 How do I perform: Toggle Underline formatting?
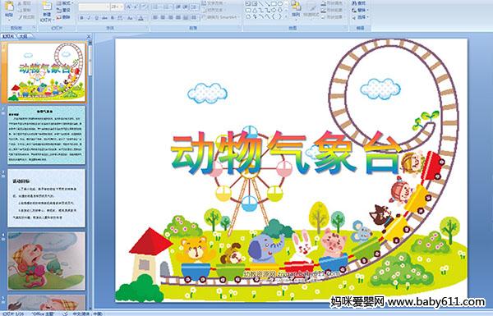point(96,18)
